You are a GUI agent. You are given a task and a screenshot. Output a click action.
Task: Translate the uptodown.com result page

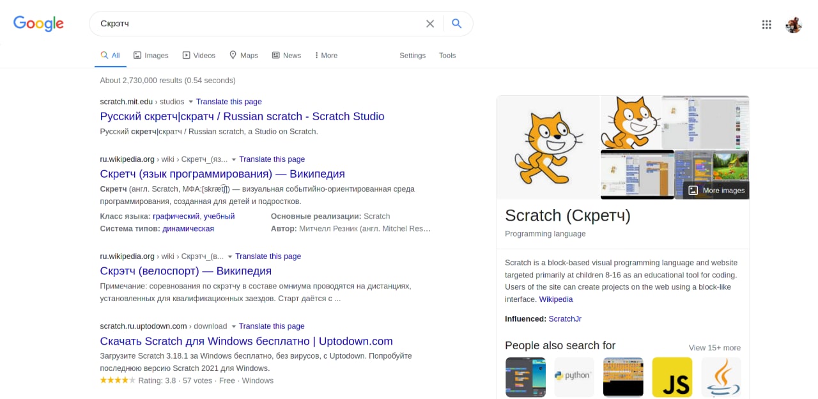click(272, 326)
